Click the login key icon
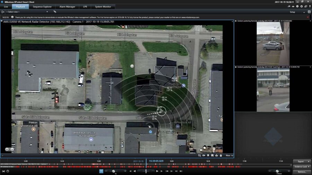 click(x=310, y=7)
